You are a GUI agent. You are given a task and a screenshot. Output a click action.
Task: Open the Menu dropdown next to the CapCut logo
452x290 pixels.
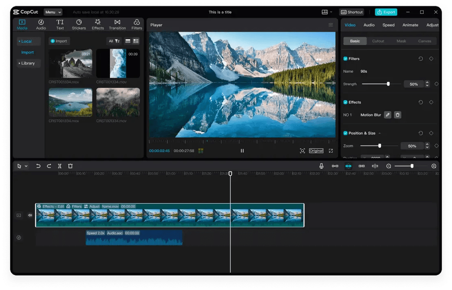tap(53, 12)
